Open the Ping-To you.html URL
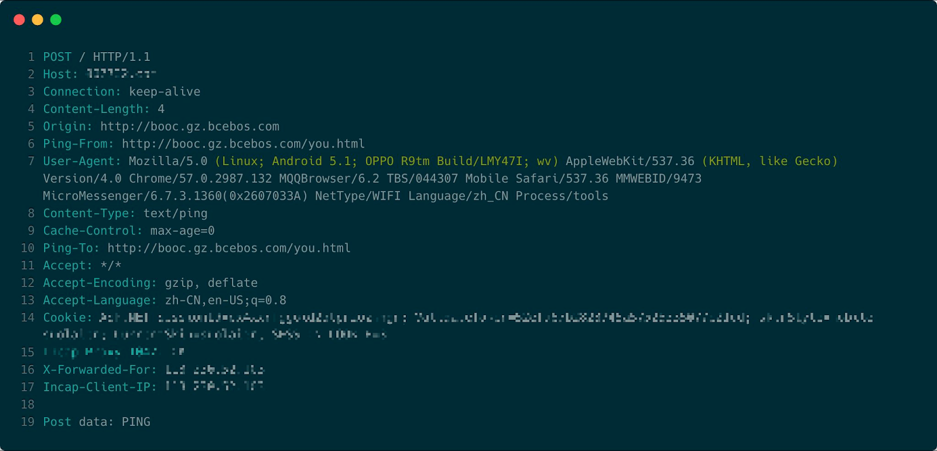Screen dimensions: 937x451 [229, 248]
